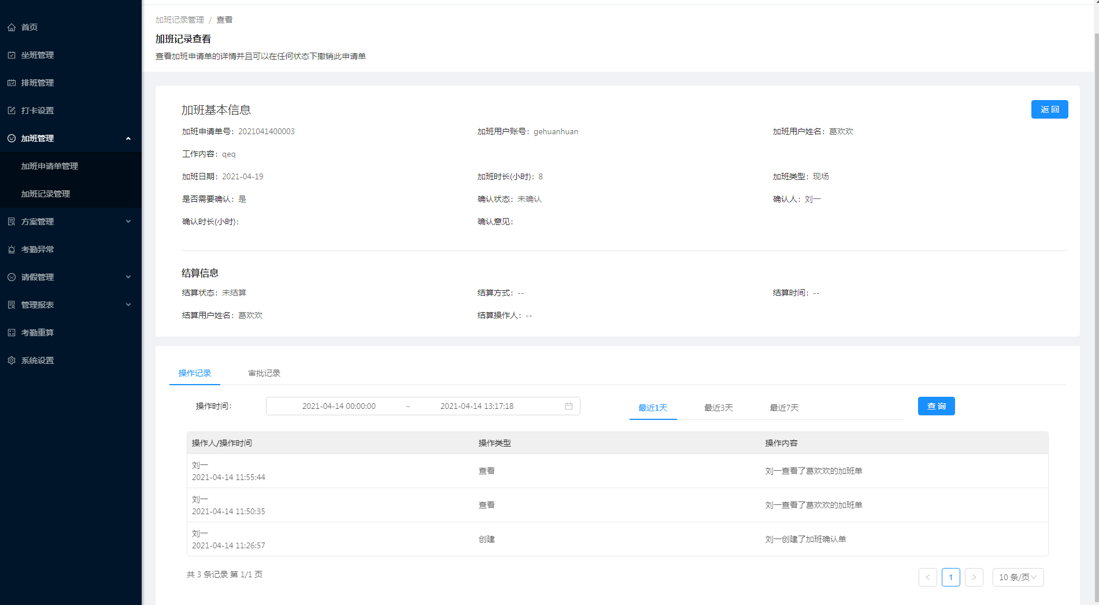
Task: Open the 10 条/页 page size dropdown
Action: 1018,577
